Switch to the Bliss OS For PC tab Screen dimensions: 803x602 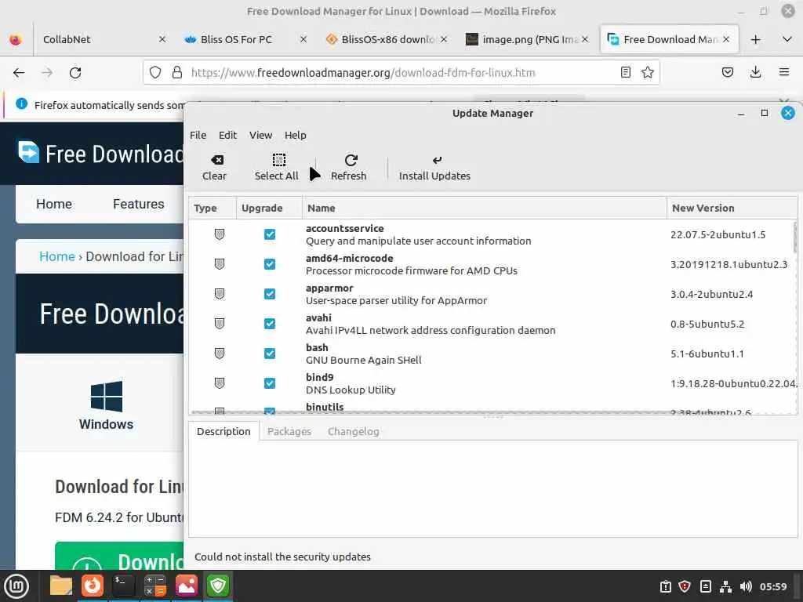click(245, 39)
